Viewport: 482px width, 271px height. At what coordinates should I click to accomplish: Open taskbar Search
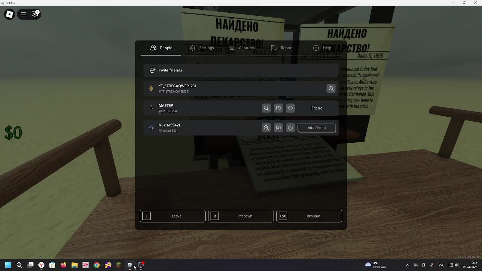click(x=19, y=265)
